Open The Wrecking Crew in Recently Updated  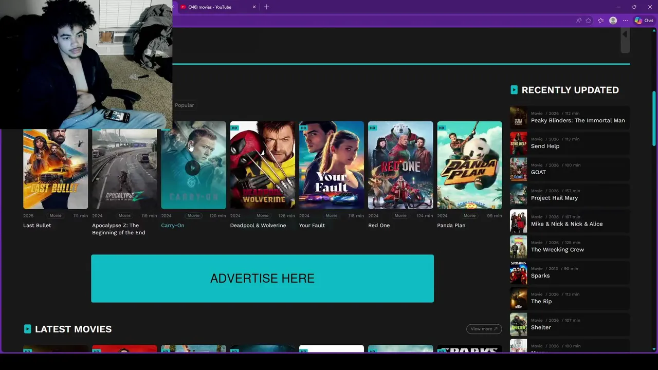[570, 247]
